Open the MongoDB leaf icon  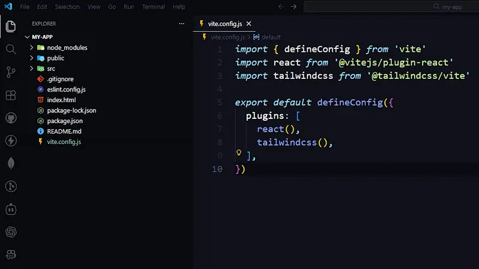[x=10, y=163]
